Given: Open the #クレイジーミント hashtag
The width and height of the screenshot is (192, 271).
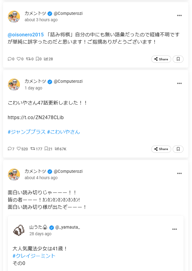Looking at the screenshot, I should (x=34, y=256).
